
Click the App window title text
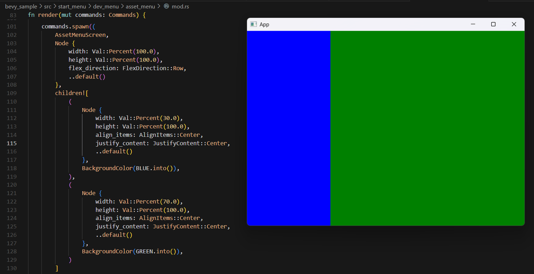264,25
